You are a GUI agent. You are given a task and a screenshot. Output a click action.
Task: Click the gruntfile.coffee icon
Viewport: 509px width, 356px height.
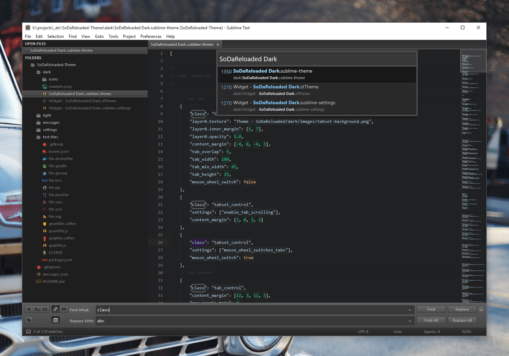45,224
